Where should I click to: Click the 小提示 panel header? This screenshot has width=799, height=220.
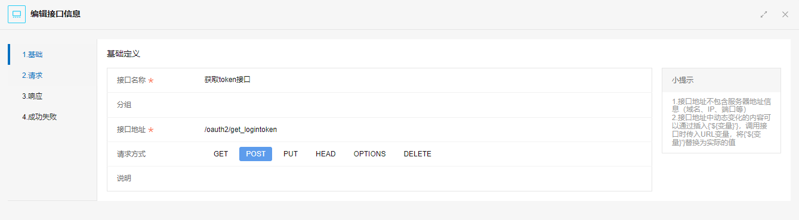[721, 80]
